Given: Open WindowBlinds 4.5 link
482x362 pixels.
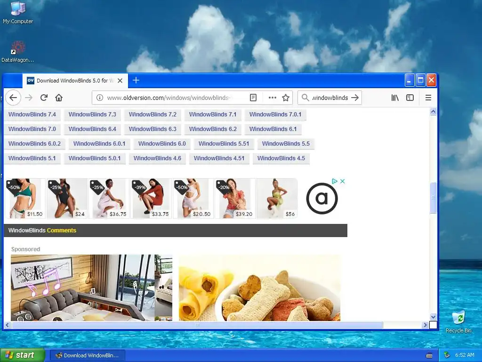Looking at the screenshot, I should tap(281, 158).
